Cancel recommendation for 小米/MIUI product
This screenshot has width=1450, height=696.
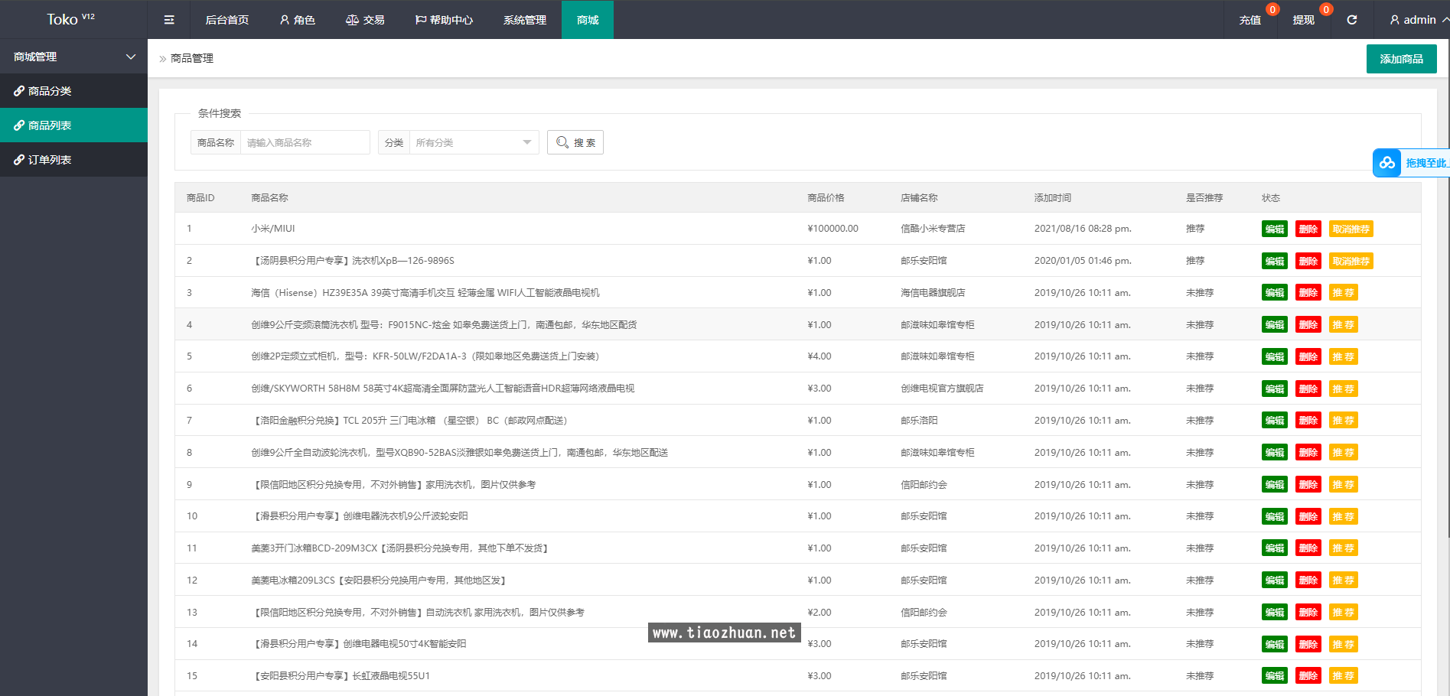click(x=1351, y=229)
